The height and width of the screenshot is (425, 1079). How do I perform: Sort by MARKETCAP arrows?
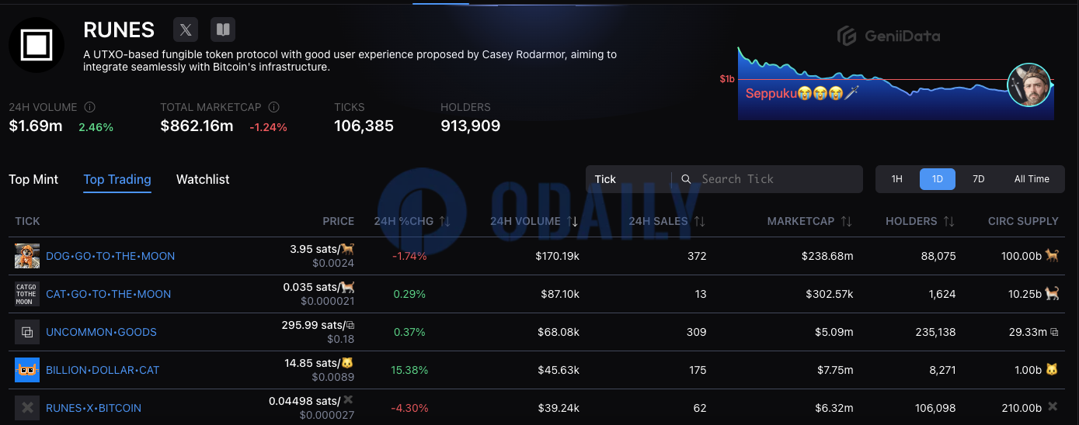[846, 221]
